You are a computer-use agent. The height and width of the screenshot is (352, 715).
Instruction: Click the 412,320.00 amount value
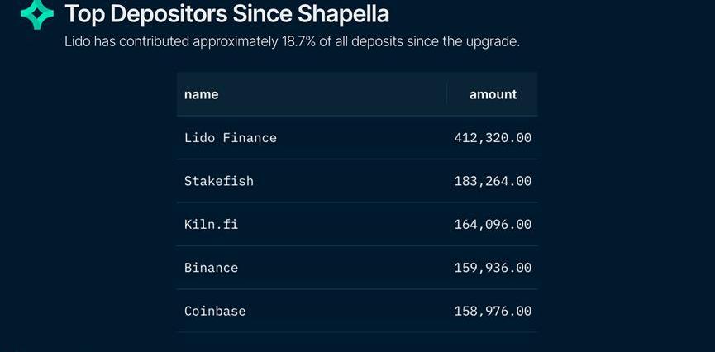point(493,138)
